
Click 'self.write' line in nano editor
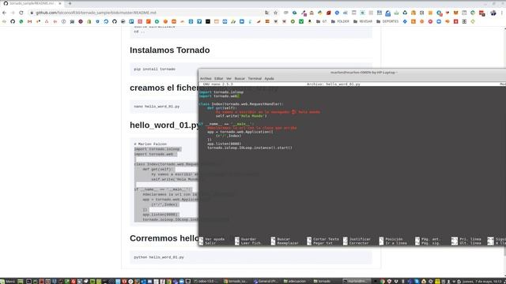tap(241, 116)
